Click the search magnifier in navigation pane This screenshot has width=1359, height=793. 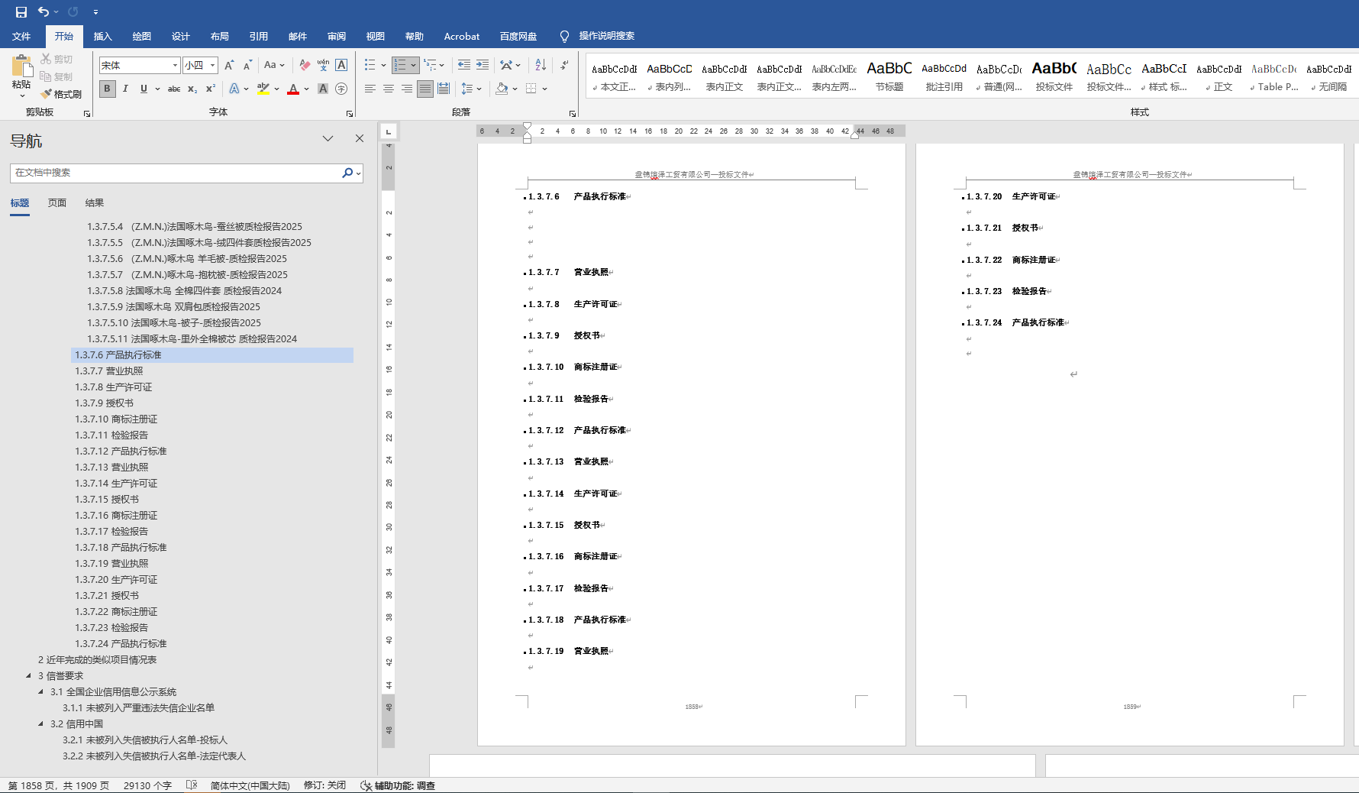point(347,173)
